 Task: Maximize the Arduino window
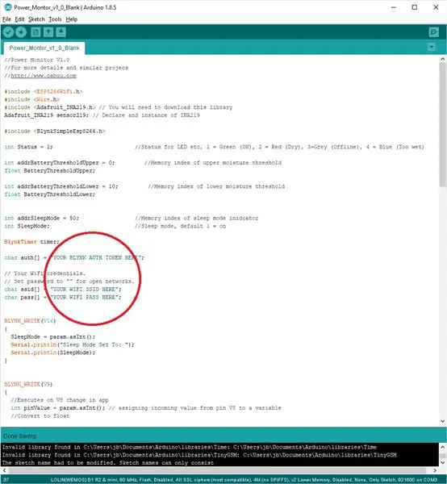coord(415,7)
